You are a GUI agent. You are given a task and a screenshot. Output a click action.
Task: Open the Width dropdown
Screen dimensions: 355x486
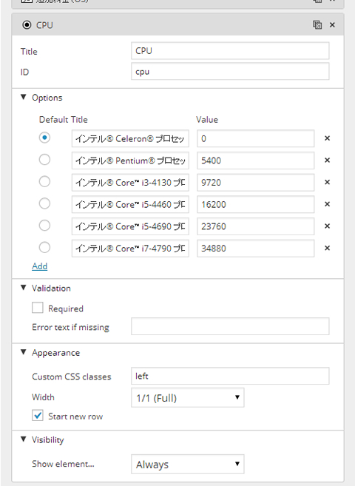pos(188,398)
